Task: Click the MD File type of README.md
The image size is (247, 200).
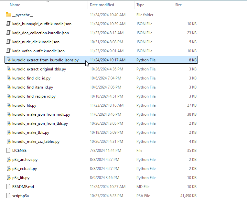Action: (x=143, y=187)
